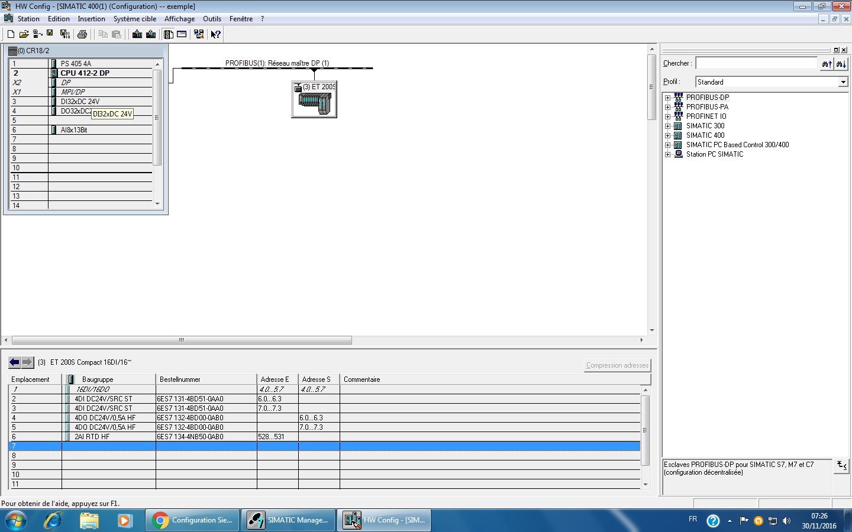
Task: Open the Système cible menu
Action: click(x=134, y=19)
